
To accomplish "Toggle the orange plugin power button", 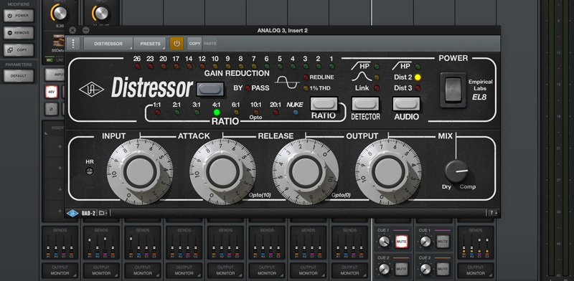I will [177, 44].
